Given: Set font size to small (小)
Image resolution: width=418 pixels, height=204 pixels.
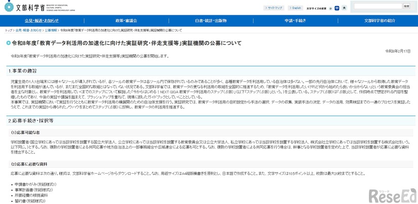Looking at the screenshot, I should pyautogui.click(x=330, y=8).
